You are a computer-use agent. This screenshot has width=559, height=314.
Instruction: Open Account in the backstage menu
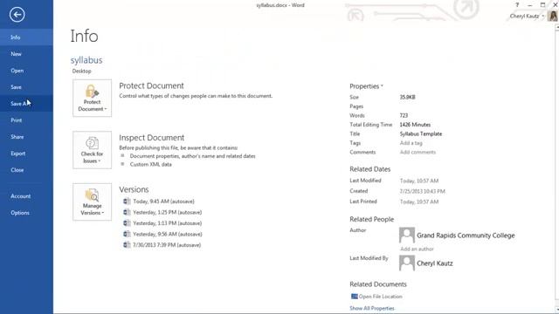point(26,196)
